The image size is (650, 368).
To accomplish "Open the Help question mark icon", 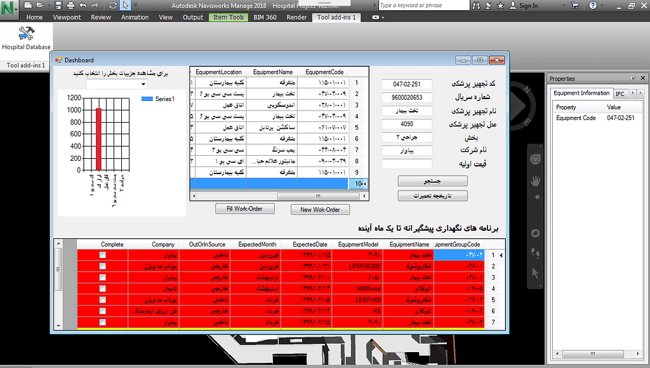I will pyautogui.click(x=592, y=5).
